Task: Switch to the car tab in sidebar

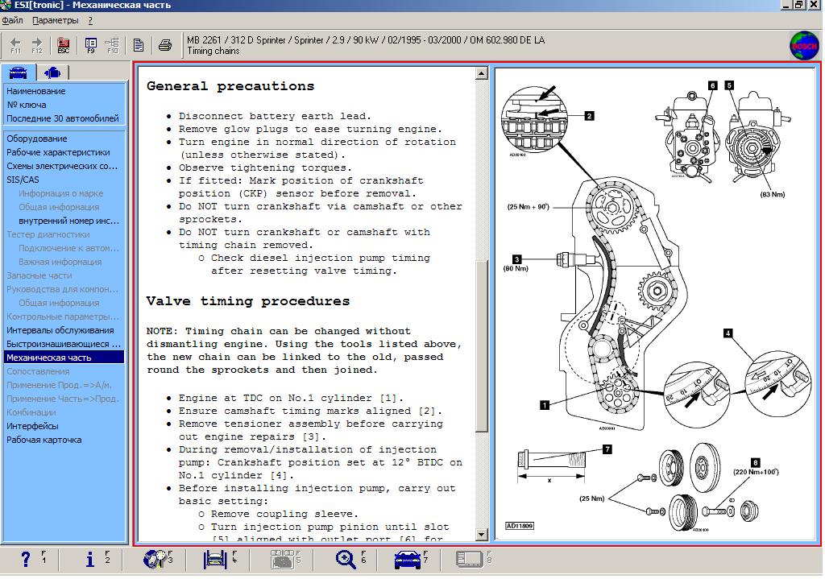Action: click(18, 72)
